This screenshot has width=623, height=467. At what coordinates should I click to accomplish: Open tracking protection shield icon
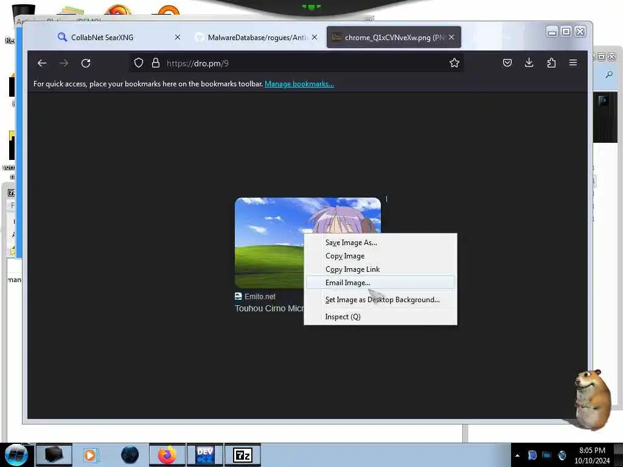tap(138, 63)
